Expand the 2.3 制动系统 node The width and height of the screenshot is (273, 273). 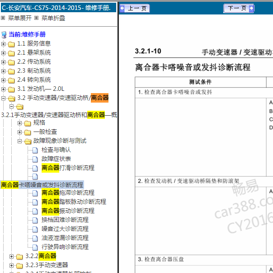3,71
